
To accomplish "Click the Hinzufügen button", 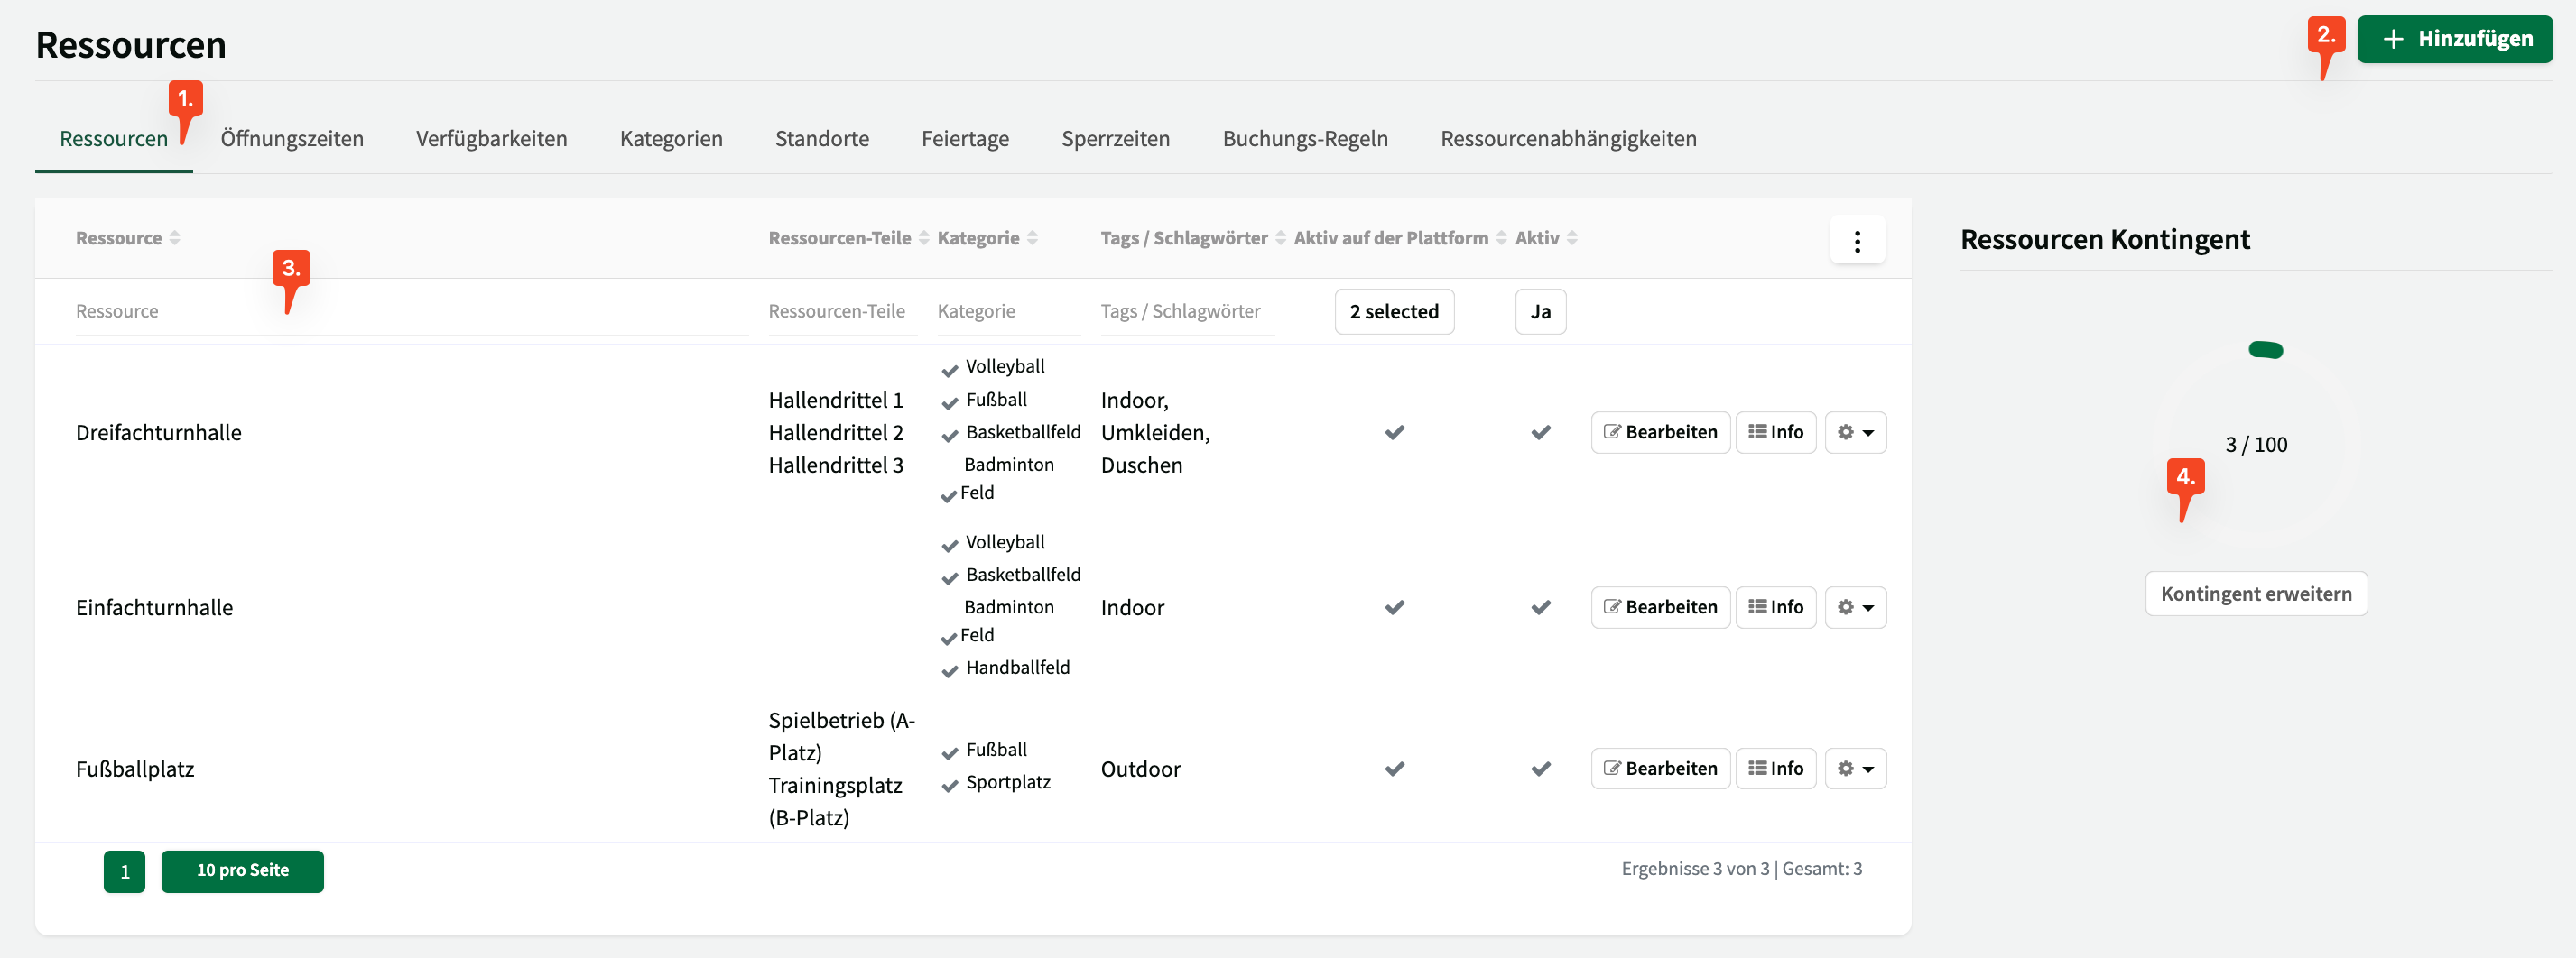I will click(x=2453, y=40).
